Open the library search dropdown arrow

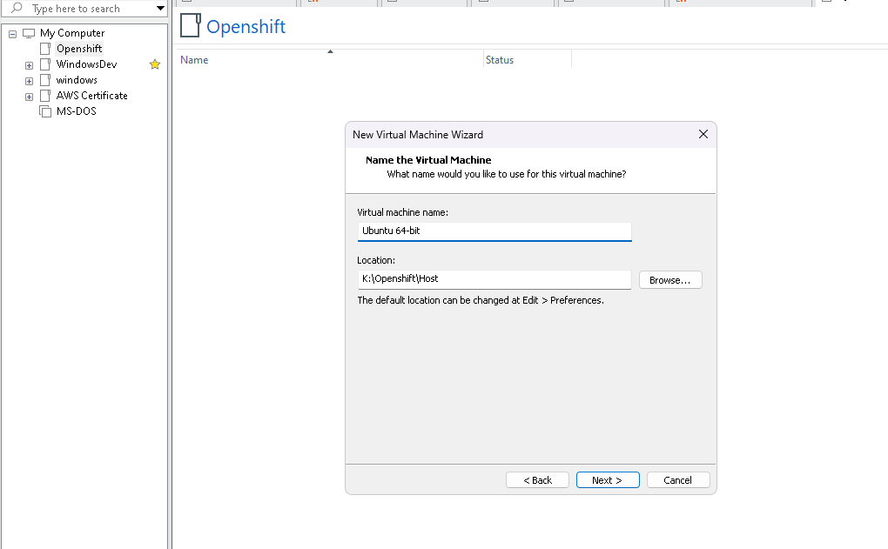160,9
